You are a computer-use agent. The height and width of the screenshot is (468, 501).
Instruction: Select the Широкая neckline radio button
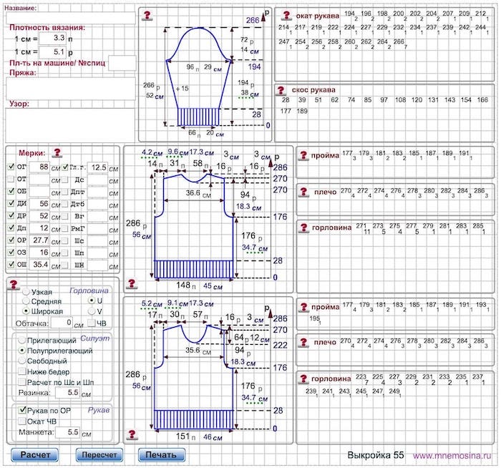[26, 311]
